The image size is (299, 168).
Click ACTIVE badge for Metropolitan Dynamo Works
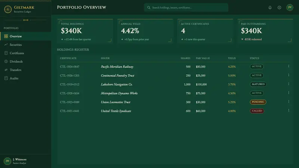tap(257, 93)
